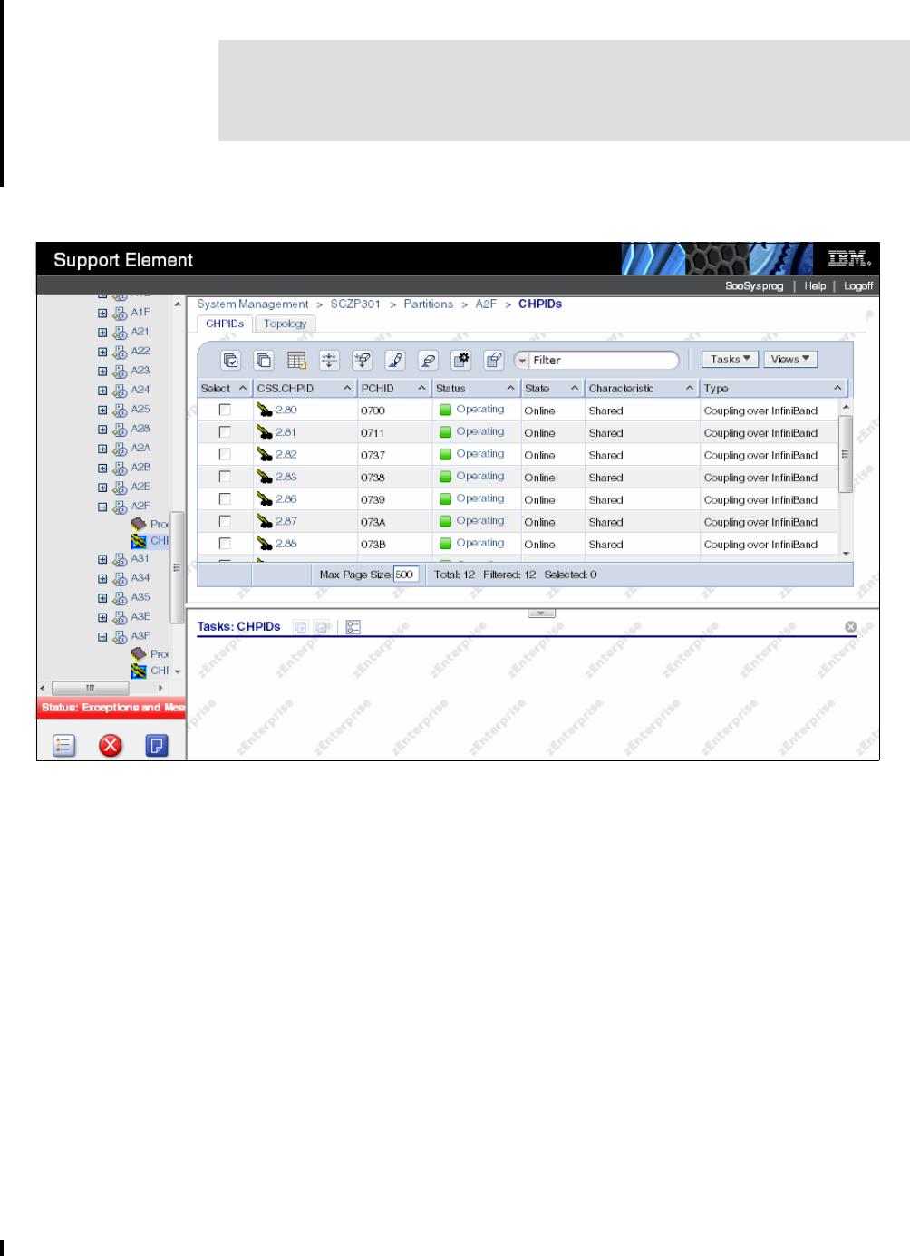Screen dimensions: 910x1256
Task: Switch to the Topology tab
Action: point(285,324)
